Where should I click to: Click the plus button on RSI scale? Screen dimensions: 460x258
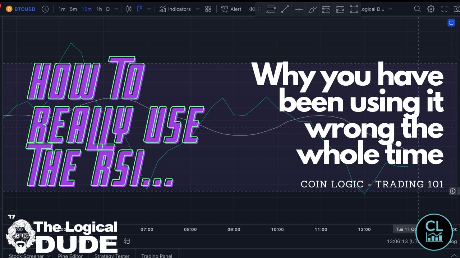pyautogui.click(x=453, y=191)
